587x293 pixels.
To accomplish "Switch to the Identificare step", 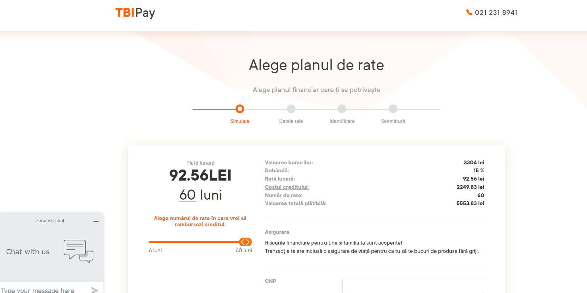I will click(x=342, y=121).
